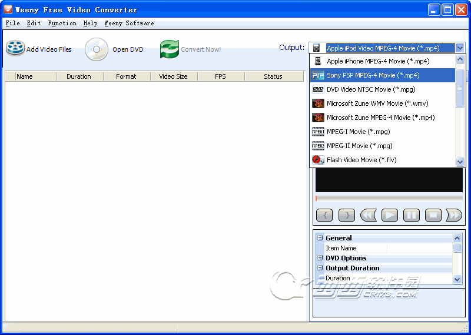The width and height of the screenshot is (471, 335).
Task: Select Apple iPhone MPEG-4 Movie (*.mp4)
Action: 383,61
